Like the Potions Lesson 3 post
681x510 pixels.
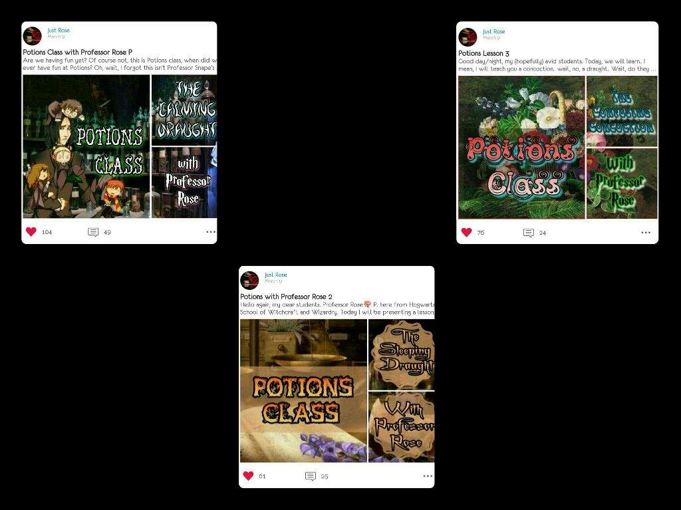tap(466, 233)
